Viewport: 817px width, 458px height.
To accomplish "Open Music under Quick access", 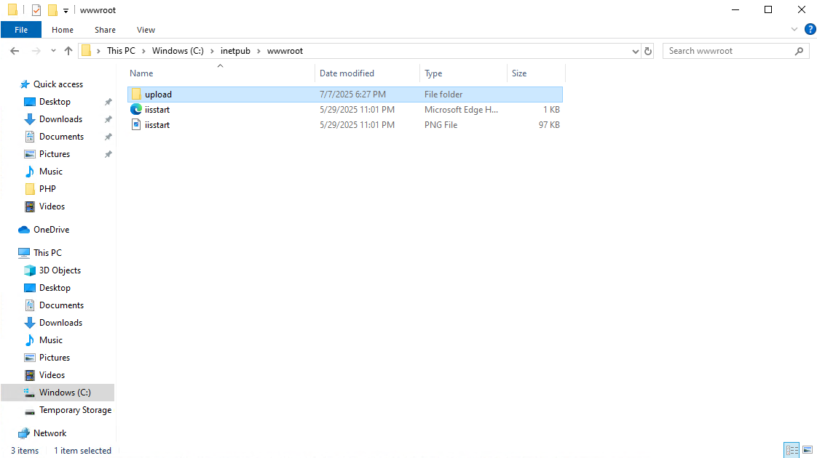I will click(x=50, y=172).
